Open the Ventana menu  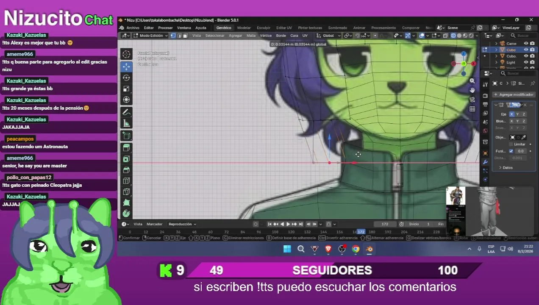click(184, 28)
